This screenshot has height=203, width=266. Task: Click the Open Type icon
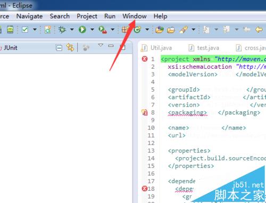pyautogui.click(x=160, y=30)
